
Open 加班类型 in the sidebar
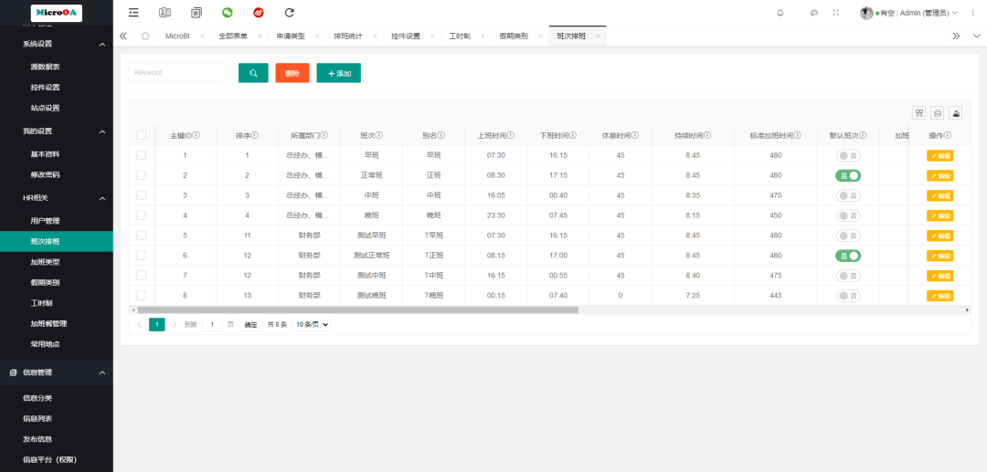coord(45,262)
